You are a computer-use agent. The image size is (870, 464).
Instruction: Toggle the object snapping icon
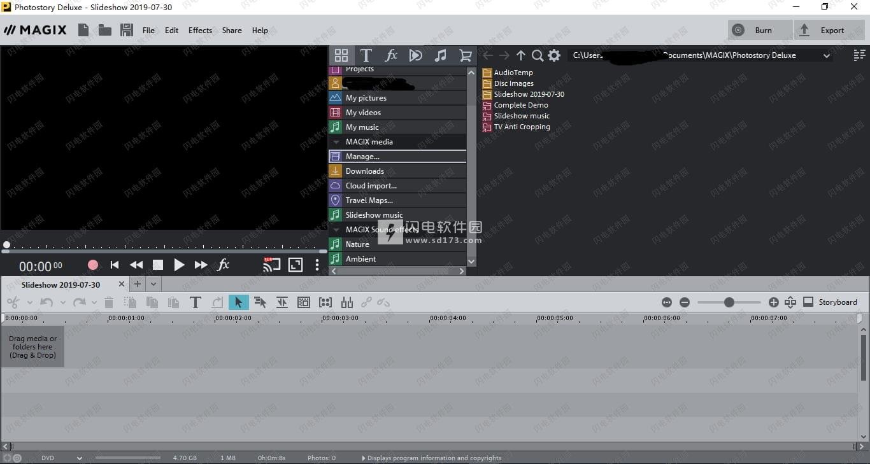tap(282, 302)
